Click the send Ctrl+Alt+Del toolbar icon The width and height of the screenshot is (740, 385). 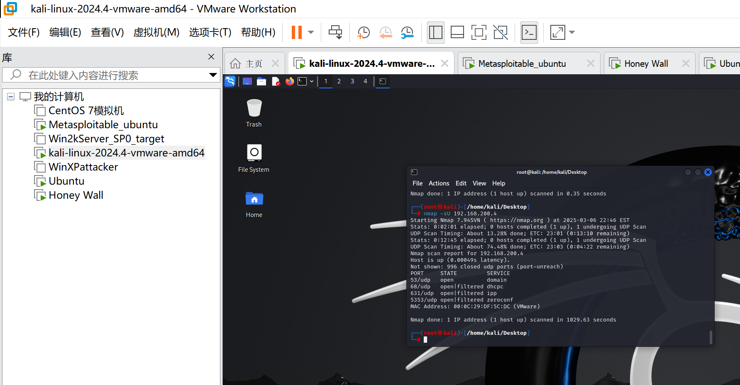(335, 32)
